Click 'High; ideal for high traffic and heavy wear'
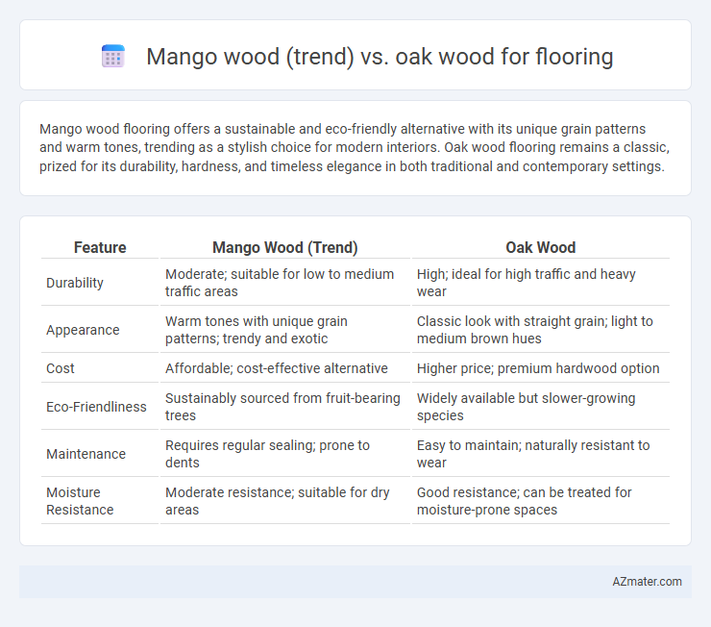This screenshot has width=711, height=627. coord(526,283)
